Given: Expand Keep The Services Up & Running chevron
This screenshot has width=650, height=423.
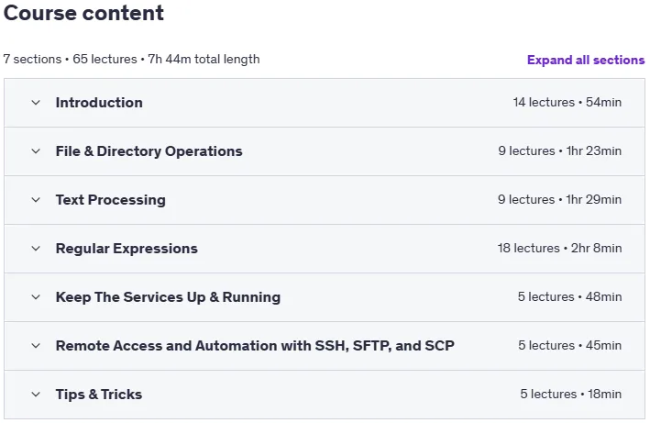Looking at the screenshot, I should pos(36,297).
